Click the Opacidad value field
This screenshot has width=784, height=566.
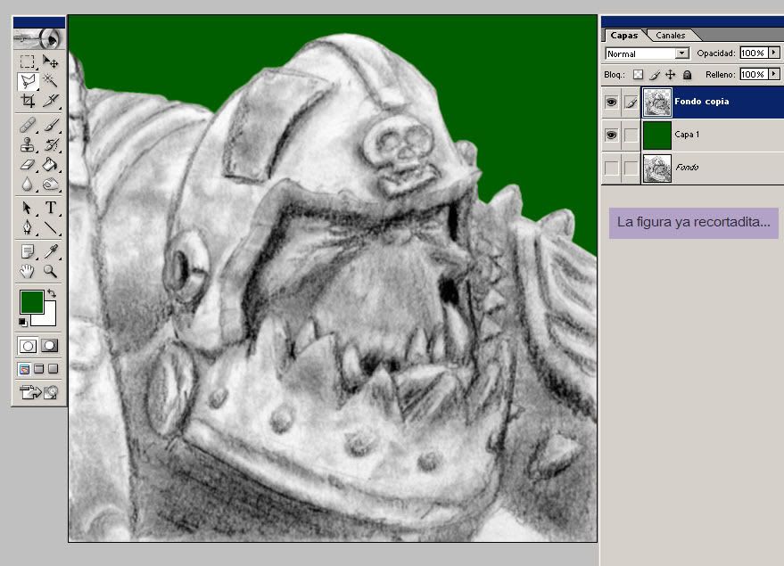point(753,53)
